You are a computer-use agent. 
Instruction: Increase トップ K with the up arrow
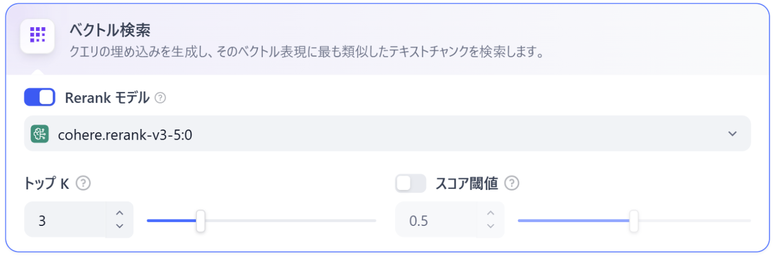(x=119, y=213)
